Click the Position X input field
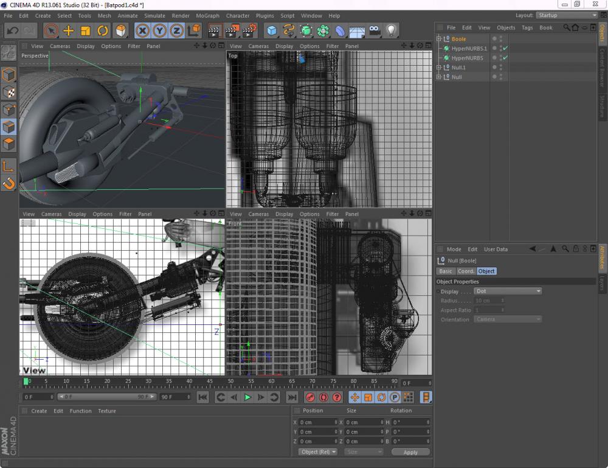The height and width of the screenshot is (468, 608). [317, 422]
